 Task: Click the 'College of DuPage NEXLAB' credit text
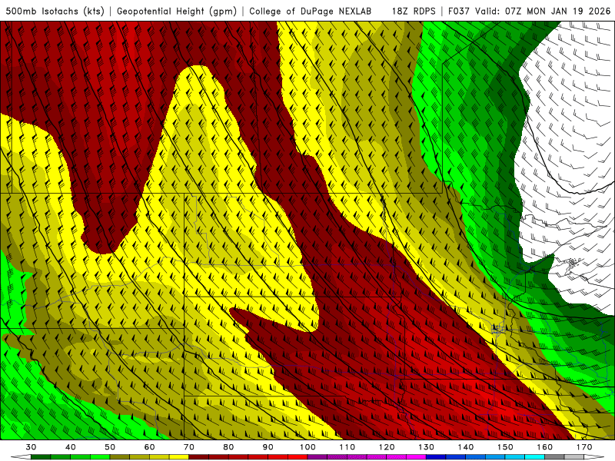[x=311, y=12]
